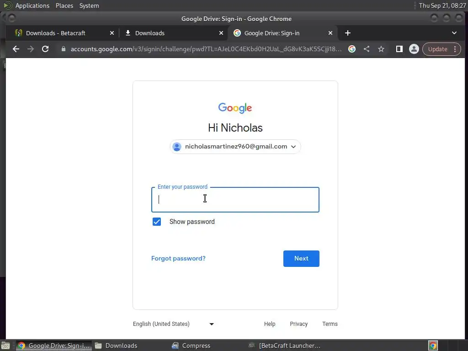Open the English (United States) language dropdown
Image resolution: width=468 pixels, height=351 pixels.
tap(173, 324)
